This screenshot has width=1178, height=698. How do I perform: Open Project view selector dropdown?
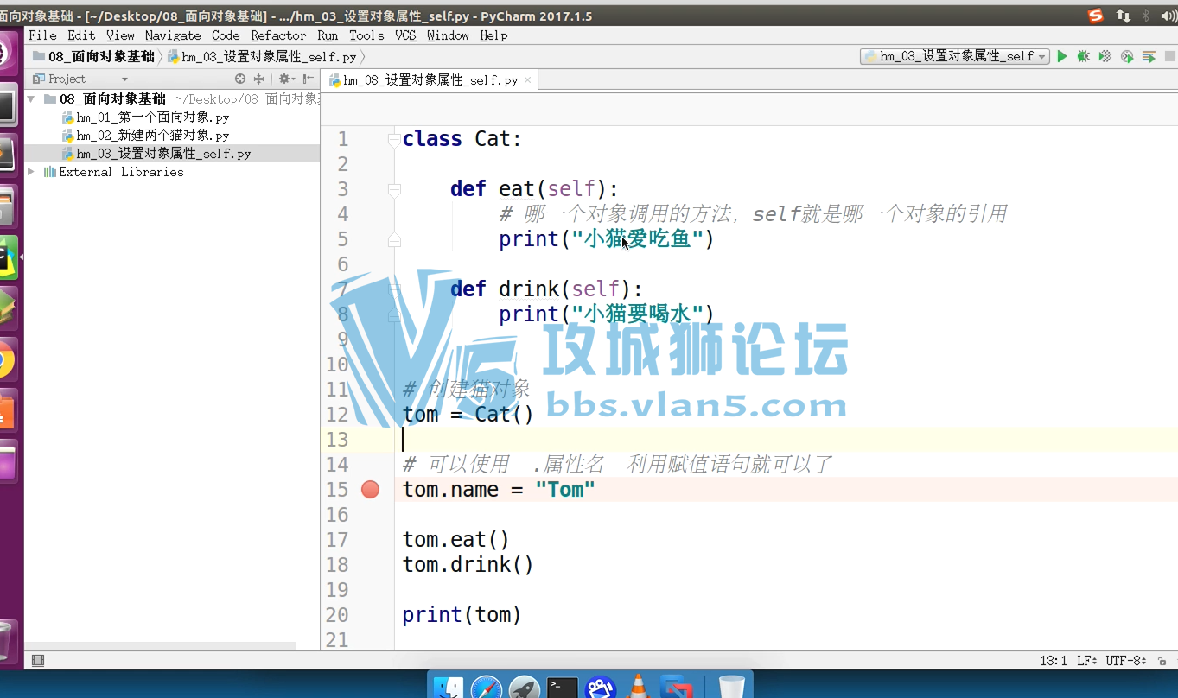124,79
